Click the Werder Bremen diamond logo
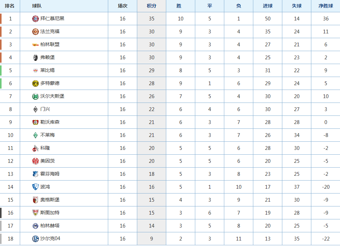 point(36,135)
